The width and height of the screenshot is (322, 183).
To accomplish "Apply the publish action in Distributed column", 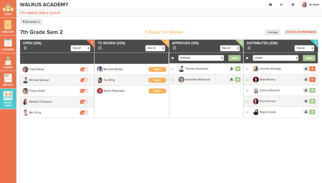I will pos(309,58).
